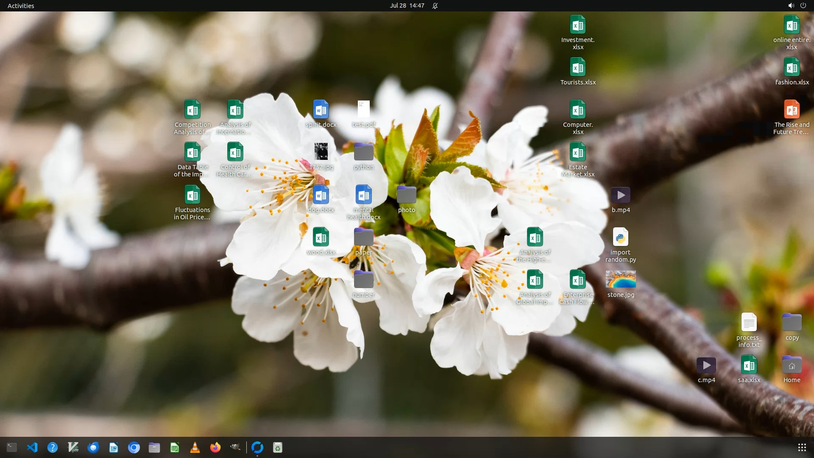The height and width of the screenshot is (458, 814).
Task: Open the clock and calendar menu
Action: tap(407, 6)
